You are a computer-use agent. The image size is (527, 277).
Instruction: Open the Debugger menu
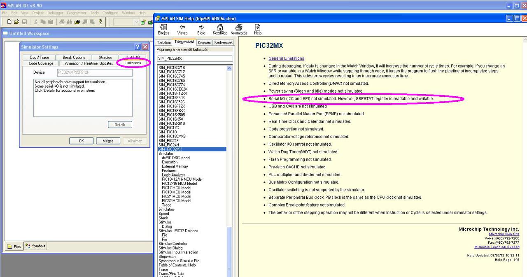pyautogui.click(x=55, y=13)
